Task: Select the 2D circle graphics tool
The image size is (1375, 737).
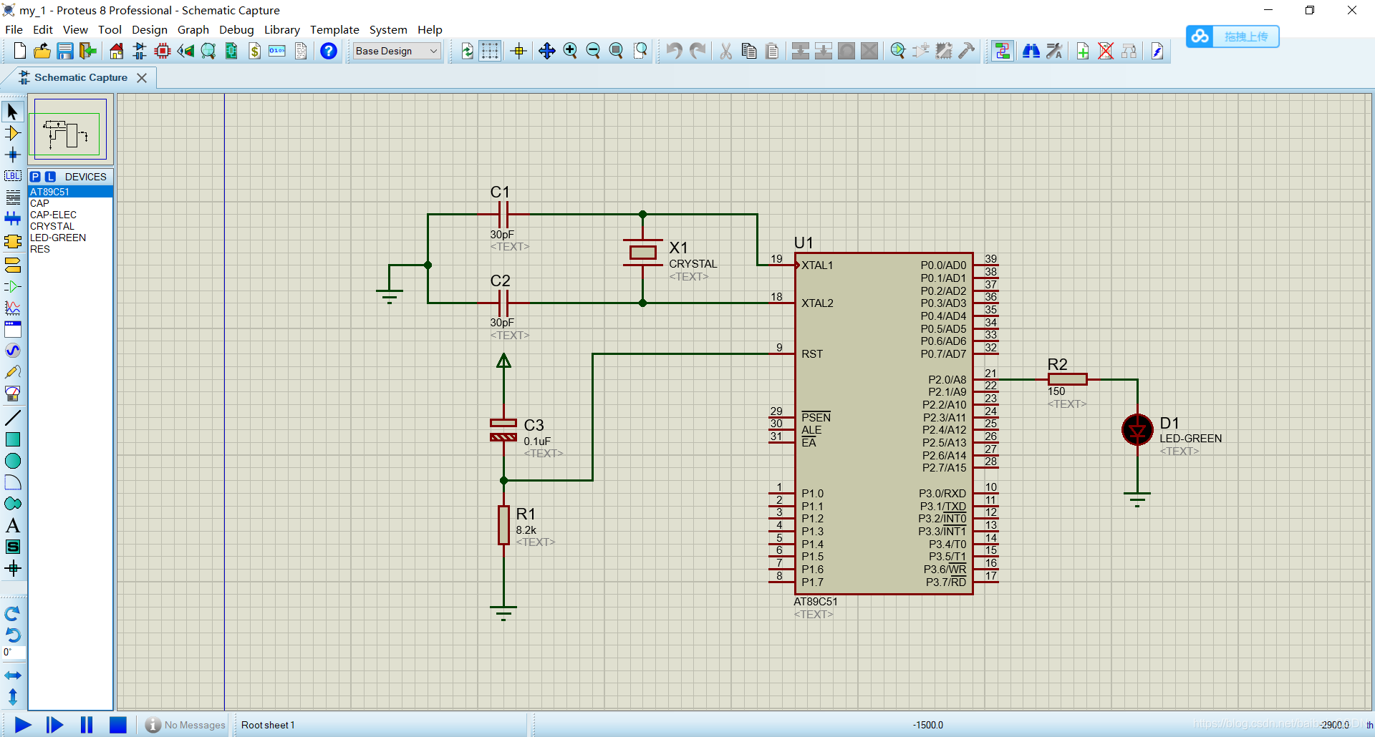Action: (x=12, y=461)
